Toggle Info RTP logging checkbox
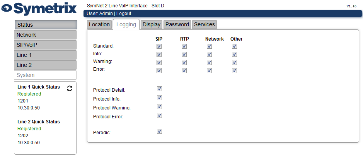Screen dimensions: 363x157 coord(184,55)
